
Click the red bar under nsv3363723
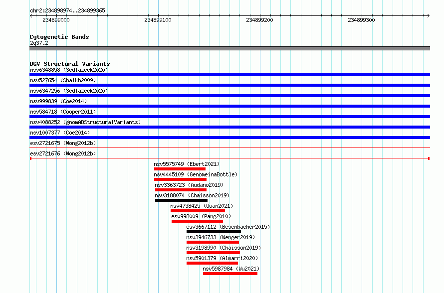pos(181,190)
